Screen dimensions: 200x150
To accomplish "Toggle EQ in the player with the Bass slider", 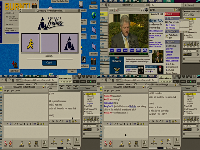I will pyautogui.click(x=94, y=82).
